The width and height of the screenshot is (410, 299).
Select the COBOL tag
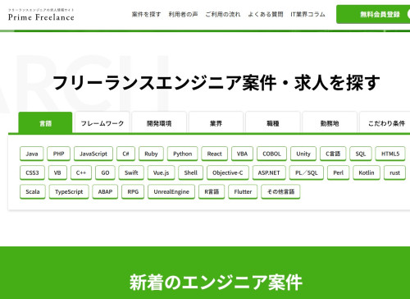[271, 154]
